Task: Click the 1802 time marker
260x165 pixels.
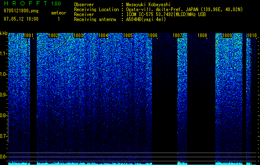Action: pos(53,35)
